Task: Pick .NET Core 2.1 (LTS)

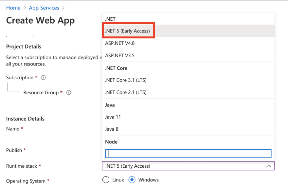Action: [188, 92]
